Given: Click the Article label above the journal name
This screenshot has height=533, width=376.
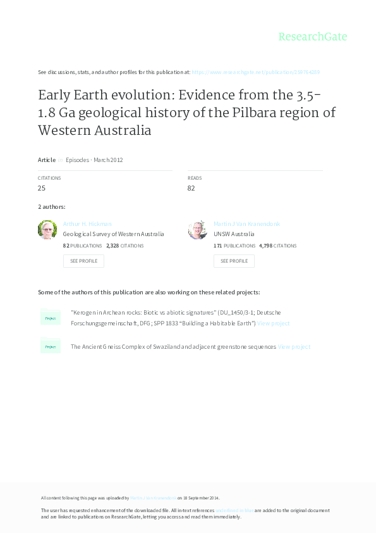Looking at the screenshot, I should 46,160.
